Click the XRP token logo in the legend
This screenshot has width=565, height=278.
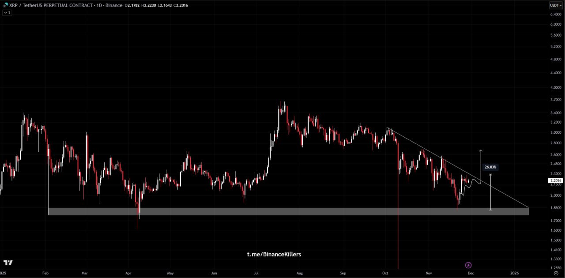5,5
